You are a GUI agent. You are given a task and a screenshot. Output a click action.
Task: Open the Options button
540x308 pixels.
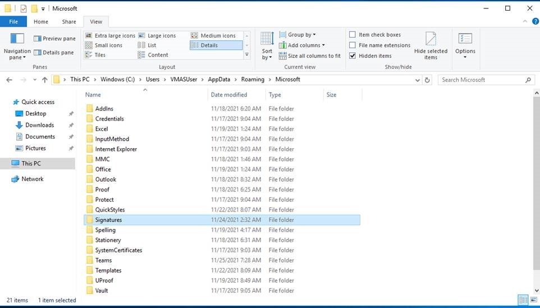(465, 46)
